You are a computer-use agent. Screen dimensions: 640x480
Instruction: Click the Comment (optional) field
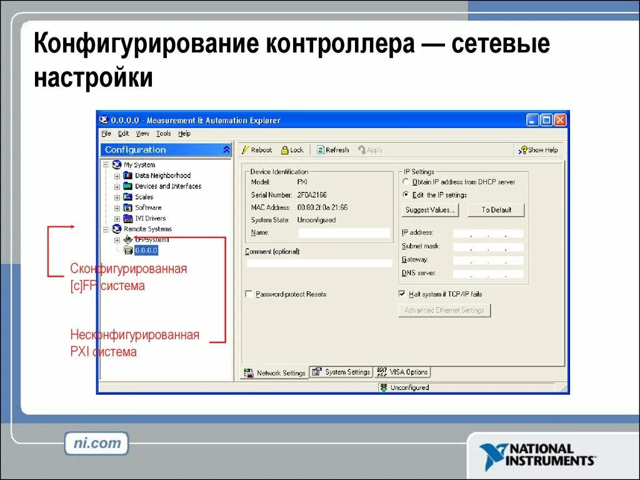pyautogui.click(x=319, y=263)
